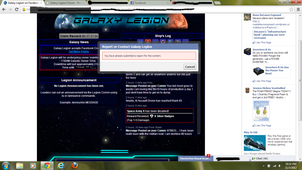Click the site security padlock icon
302x170 pixels.
24,9
